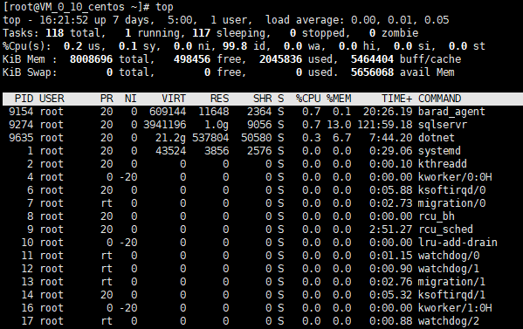Screen dimensions: 523x329
Task: Click the 3941196 VIRT value
Action: tap(164, 125)
